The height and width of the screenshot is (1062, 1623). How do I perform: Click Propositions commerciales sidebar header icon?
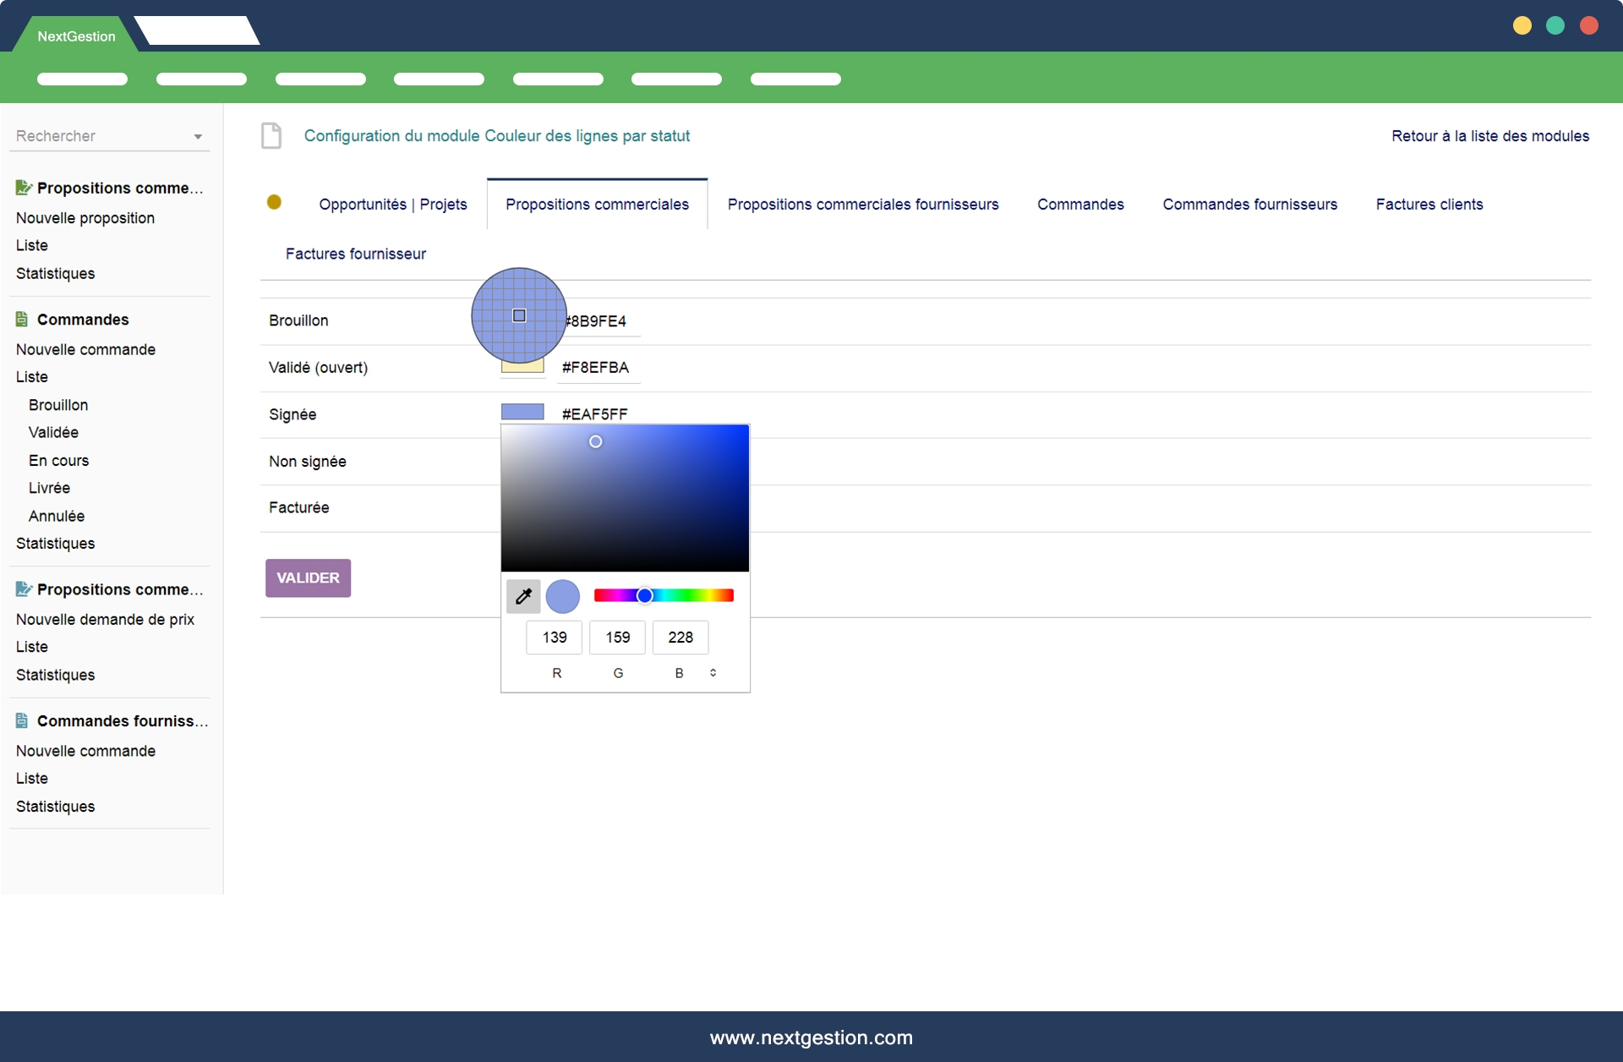pos(24,188)
